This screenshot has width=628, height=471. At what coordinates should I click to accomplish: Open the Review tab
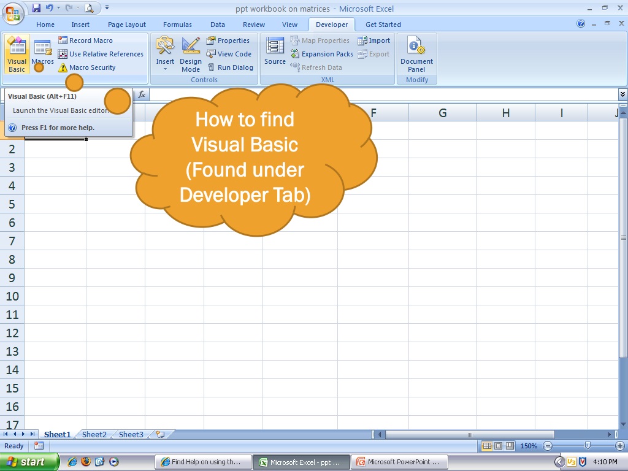tap(254, 25)
